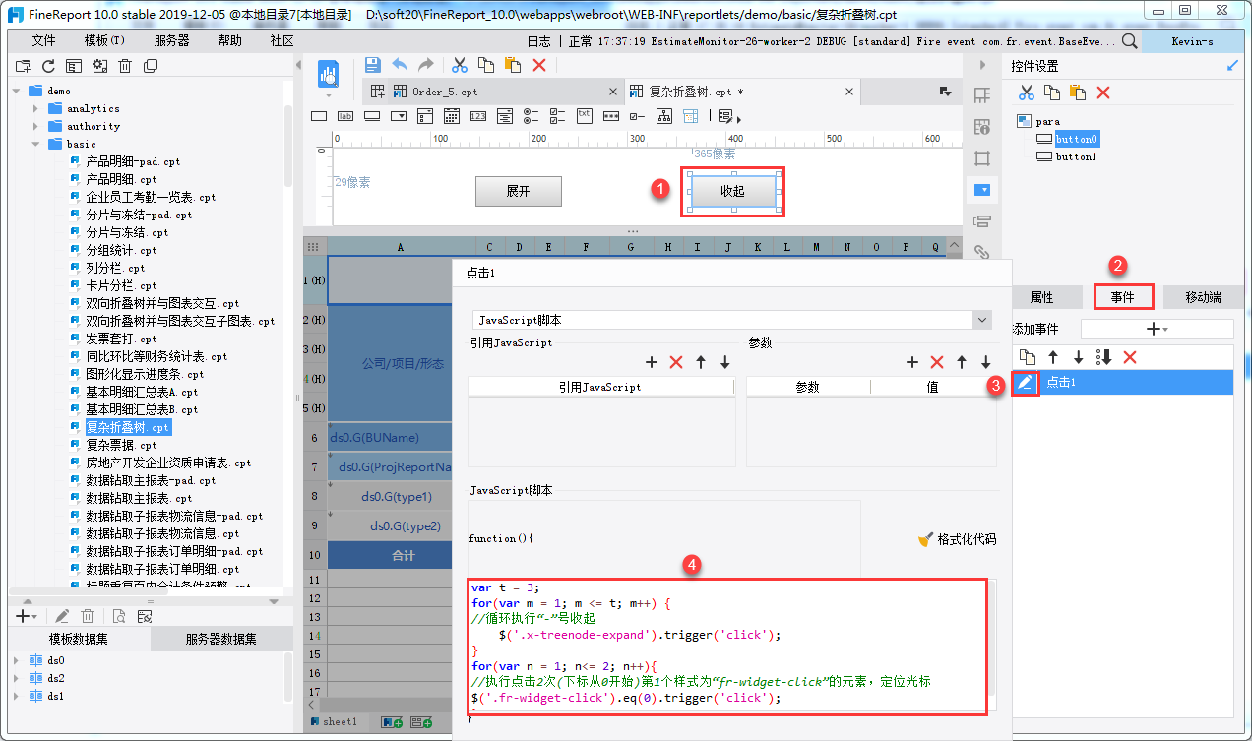Click the pencil edit icon for 点击1 event
The image size is (1252, 741).
pyautogui.click(x=1026, y=383)
